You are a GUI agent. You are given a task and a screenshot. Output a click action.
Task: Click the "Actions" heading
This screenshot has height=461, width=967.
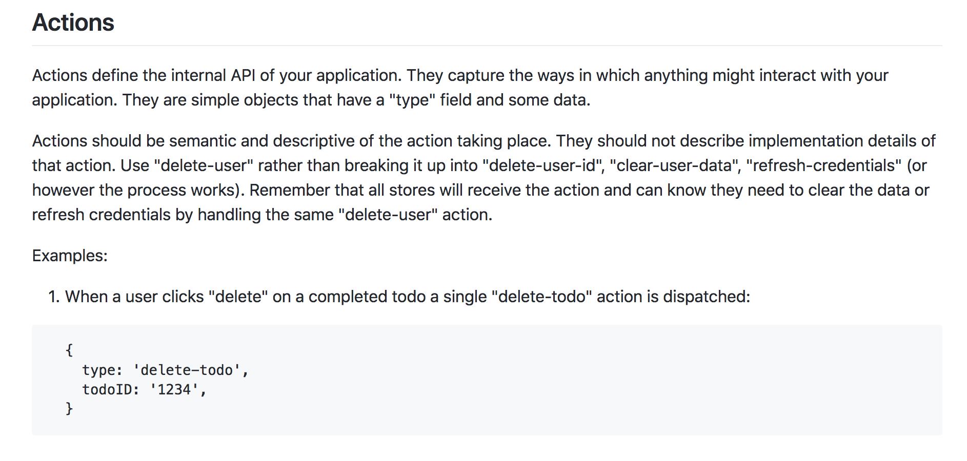click(x=73, y=23)
